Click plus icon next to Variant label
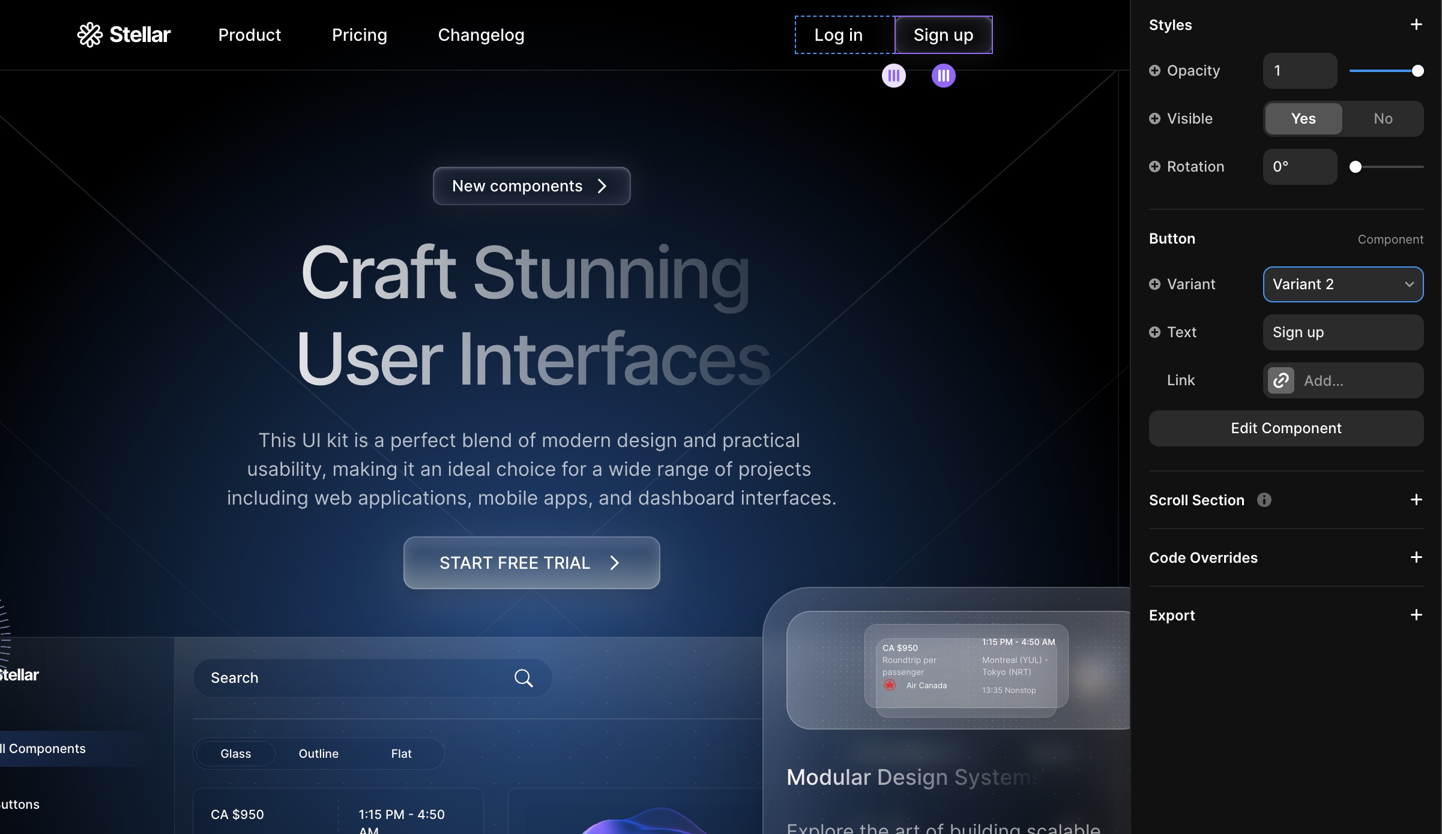This screenshot has width=1442, height=834. click(x=1154, y=284)
